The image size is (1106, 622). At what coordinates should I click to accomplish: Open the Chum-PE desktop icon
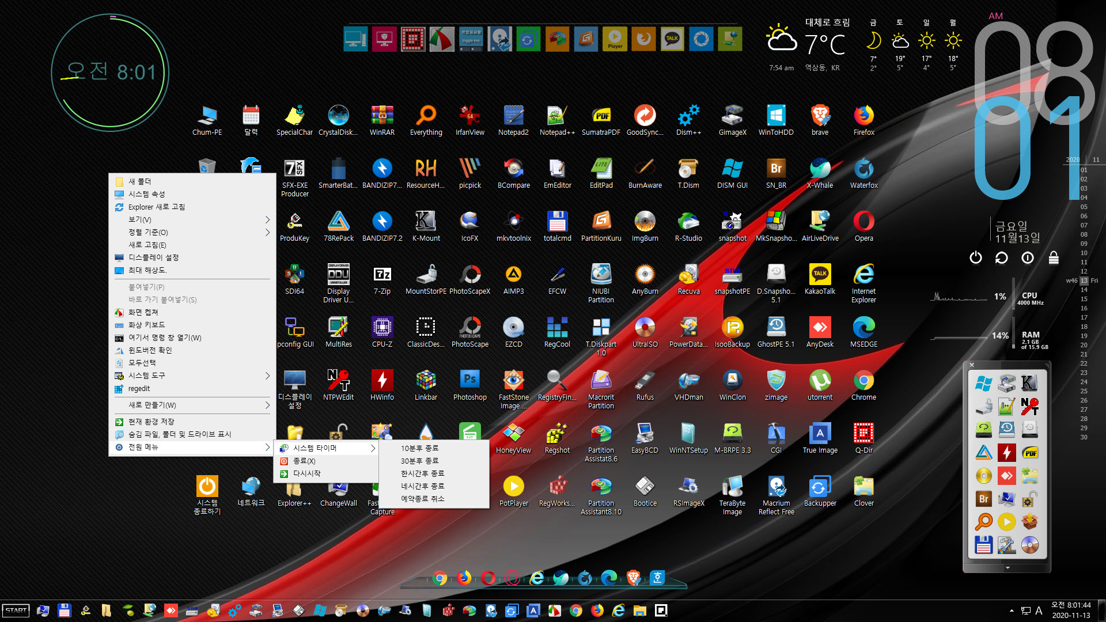[207, 120]
